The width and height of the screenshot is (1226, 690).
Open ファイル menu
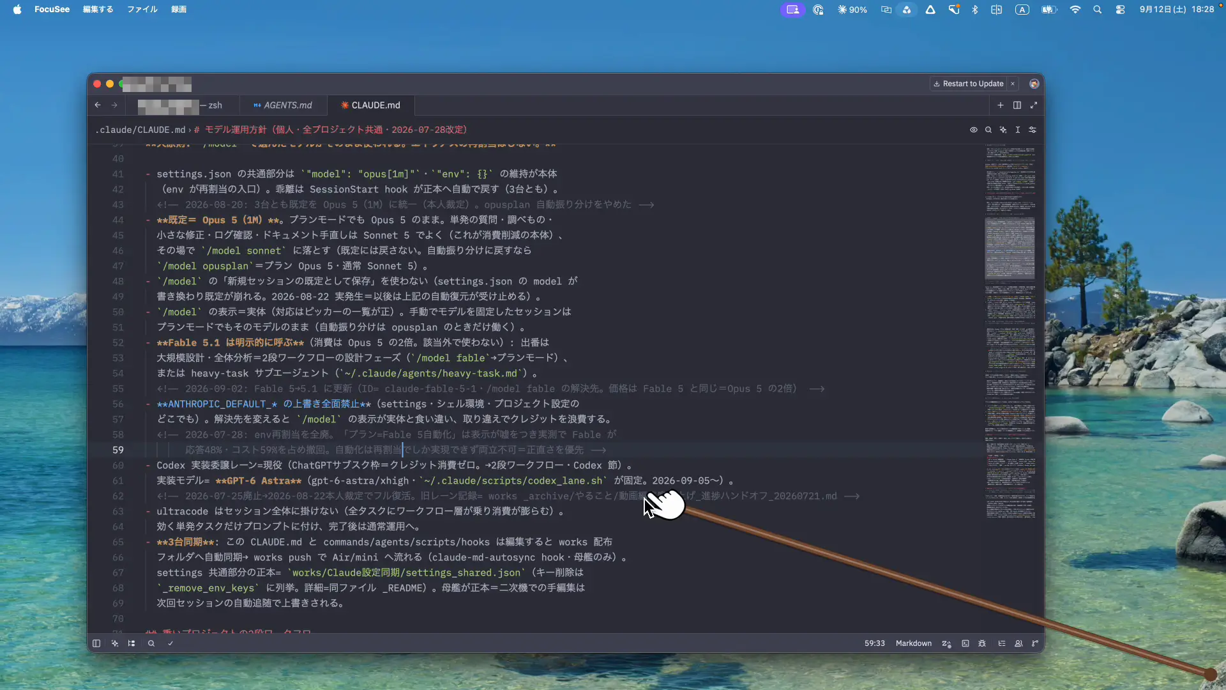(x=142, y=10)
